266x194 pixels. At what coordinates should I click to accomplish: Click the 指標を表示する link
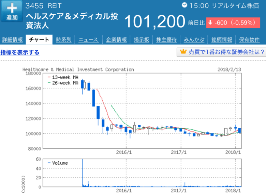pyautogui.click(x=20, y=52)
